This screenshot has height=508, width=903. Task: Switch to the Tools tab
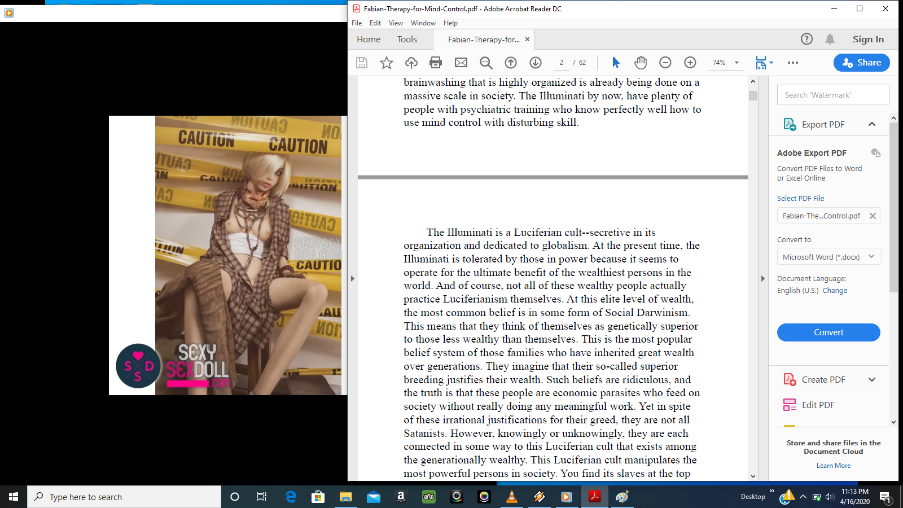(407, 40)
